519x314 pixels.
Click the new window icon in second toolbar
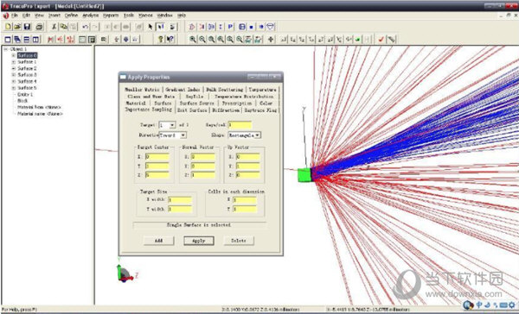[x=8, y=40]
